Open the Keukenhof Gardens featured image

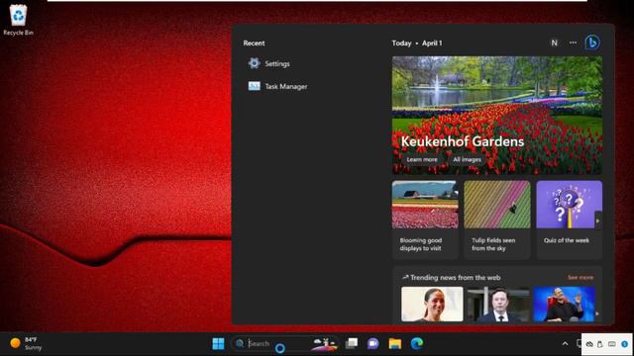pos(497,115)
